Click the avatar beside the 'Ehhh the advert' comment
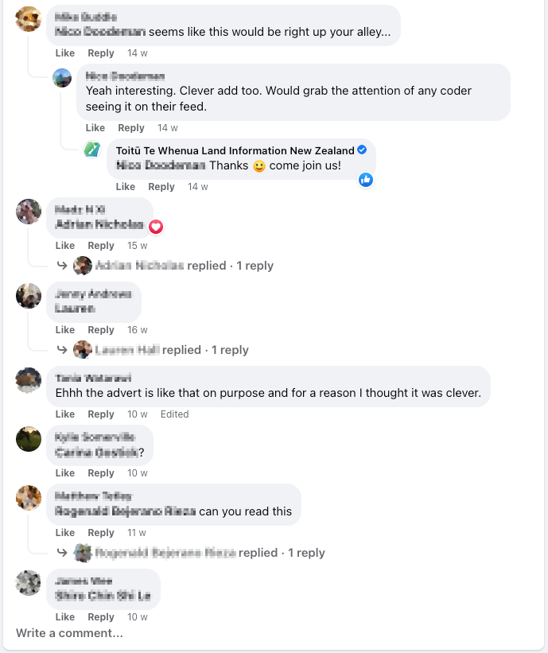The image size is (548, 653). [29, 380]
